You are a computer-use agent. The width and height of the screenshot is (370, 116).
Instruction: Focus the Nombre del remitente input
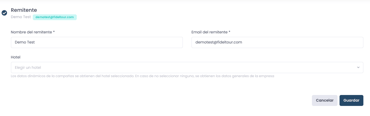97,42
